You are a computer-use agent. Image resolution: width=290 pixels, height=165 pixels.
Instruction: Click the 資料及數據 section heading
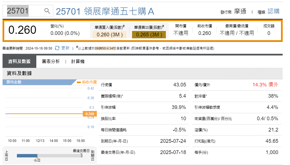19,73
